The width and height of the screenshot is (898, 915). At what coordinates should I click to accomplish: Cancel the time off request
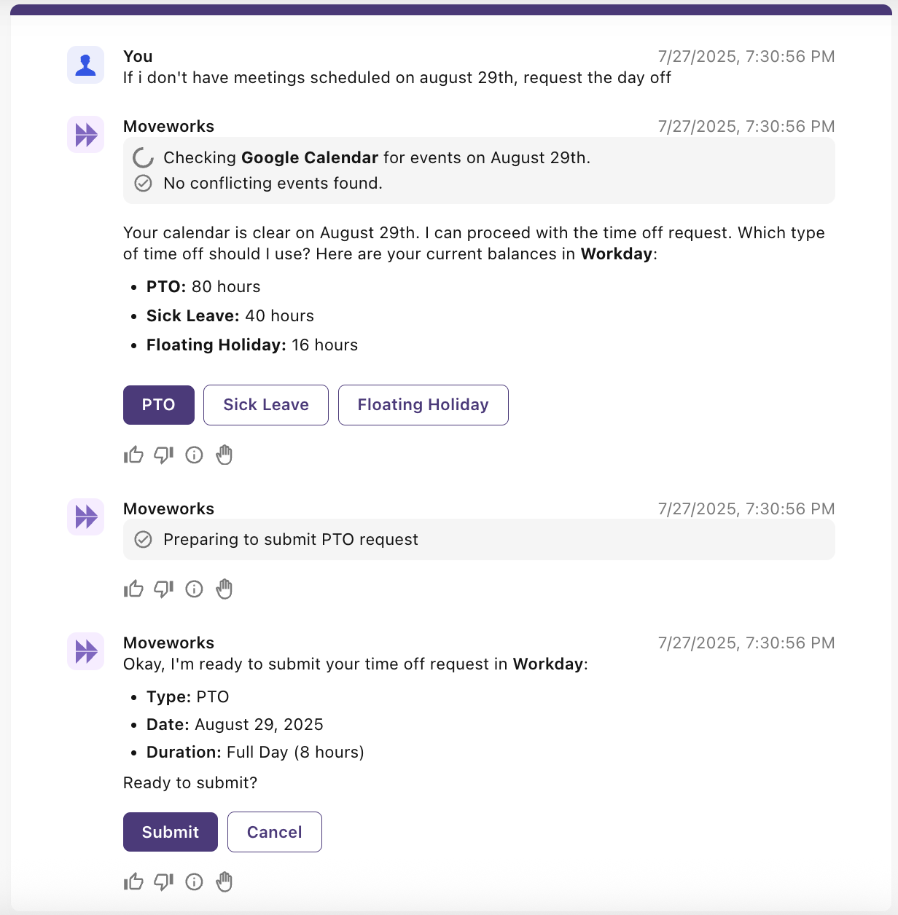coord(275,832)
